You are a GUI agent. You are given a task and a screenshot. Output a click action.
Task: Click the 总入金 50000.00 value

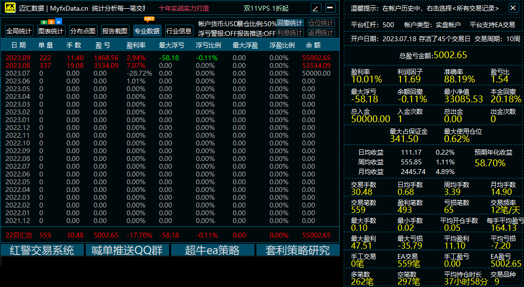371,119
